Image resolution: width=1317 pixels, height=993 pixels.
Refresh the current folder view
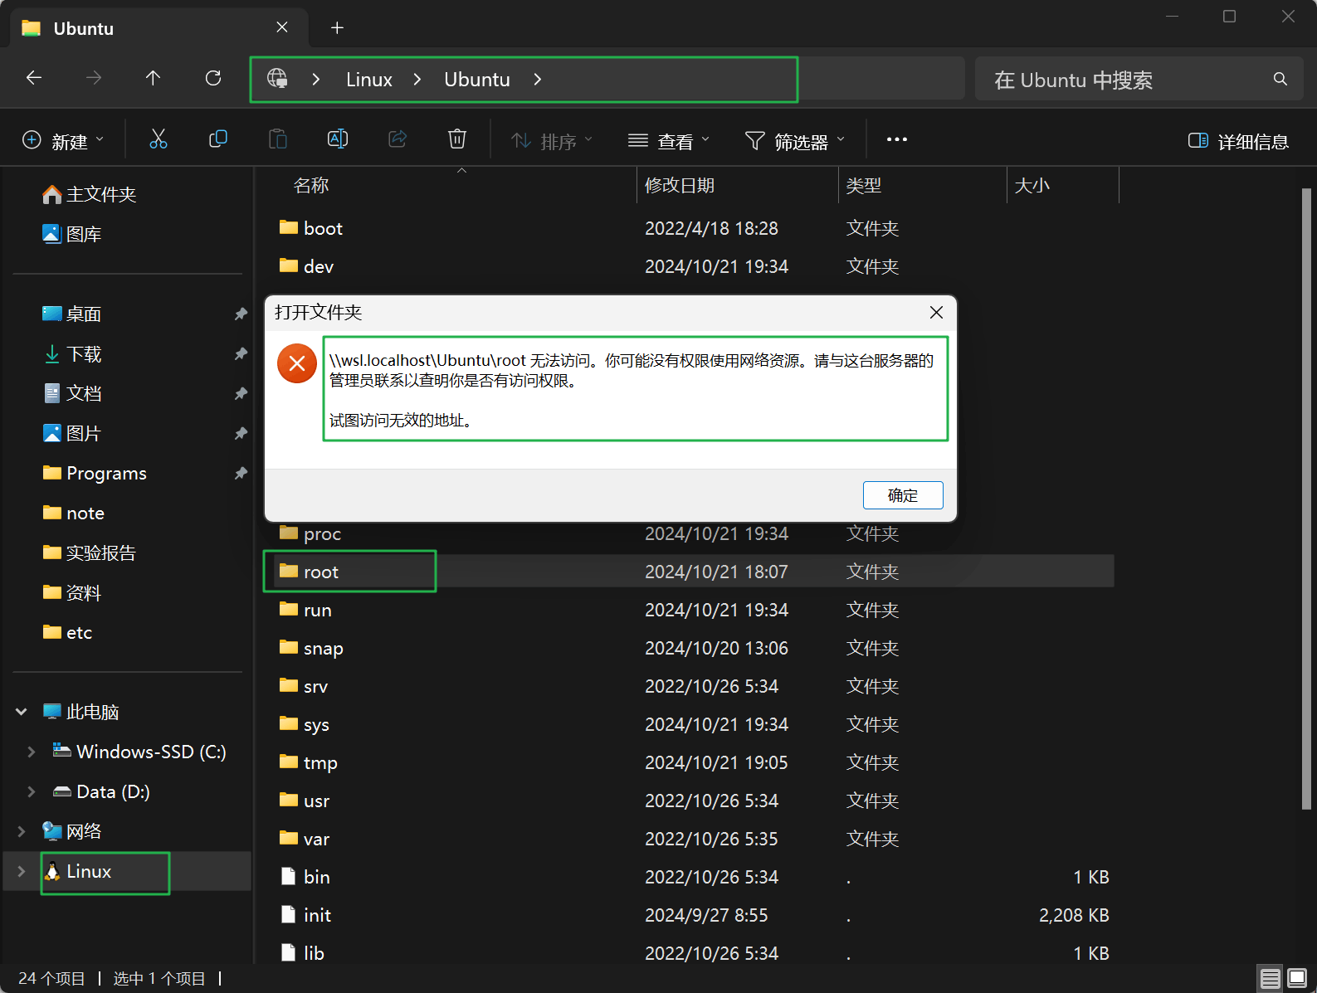[213, 78]
